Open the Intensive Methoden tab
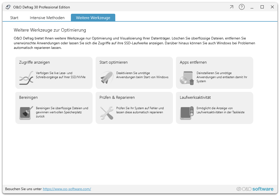This screenshot has width=280, height=196. click(47, 18)
